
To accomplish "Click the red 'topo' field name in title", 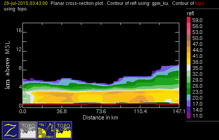I will 200,3.
